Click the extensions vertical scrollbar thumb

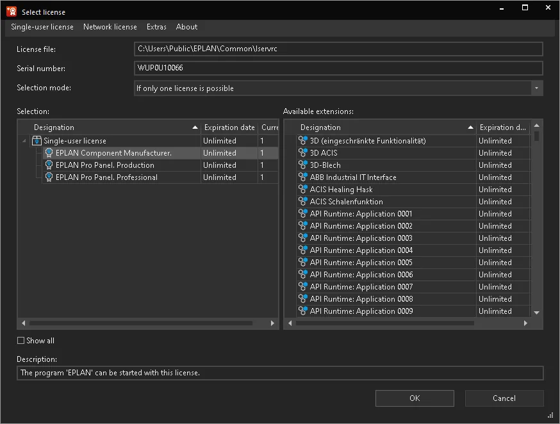coord(536,136)
